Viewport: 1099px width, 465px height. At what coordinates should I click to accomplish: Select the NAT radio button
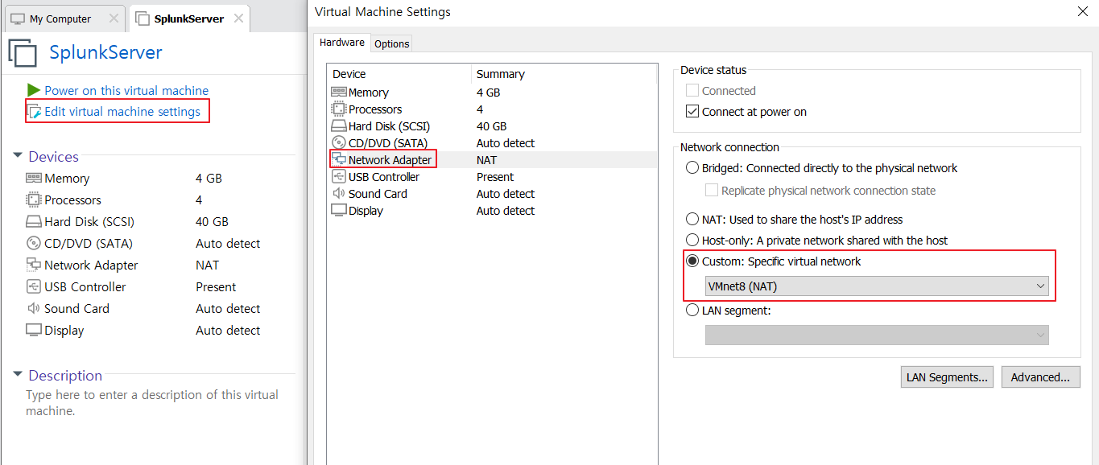click(692, 220)
